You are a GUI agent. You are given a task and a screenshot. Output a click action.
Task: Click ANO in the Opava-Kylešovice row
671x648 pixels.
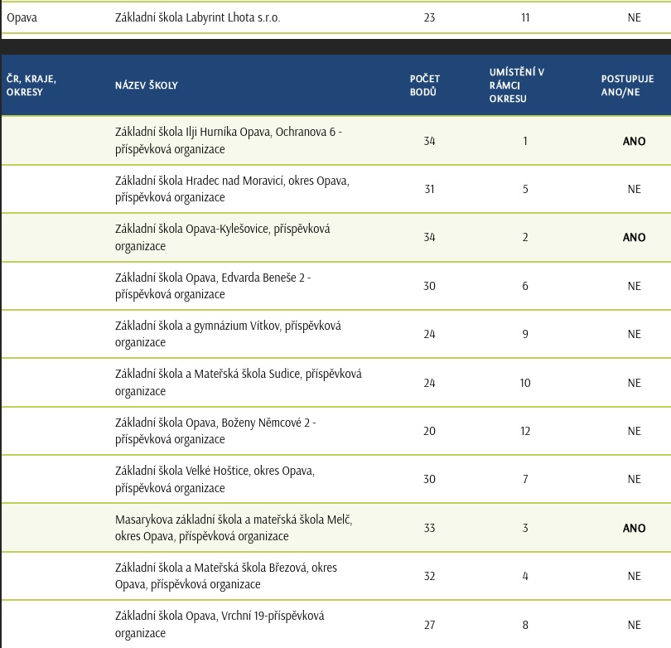[634, 237]
